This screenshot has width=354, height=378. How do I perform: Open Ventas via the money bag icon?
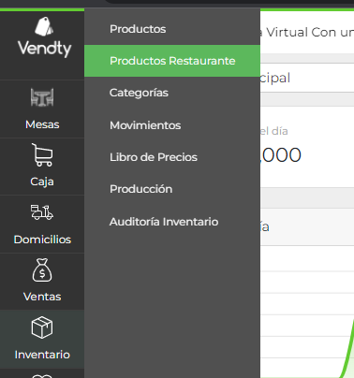click(x=42, y=270)
